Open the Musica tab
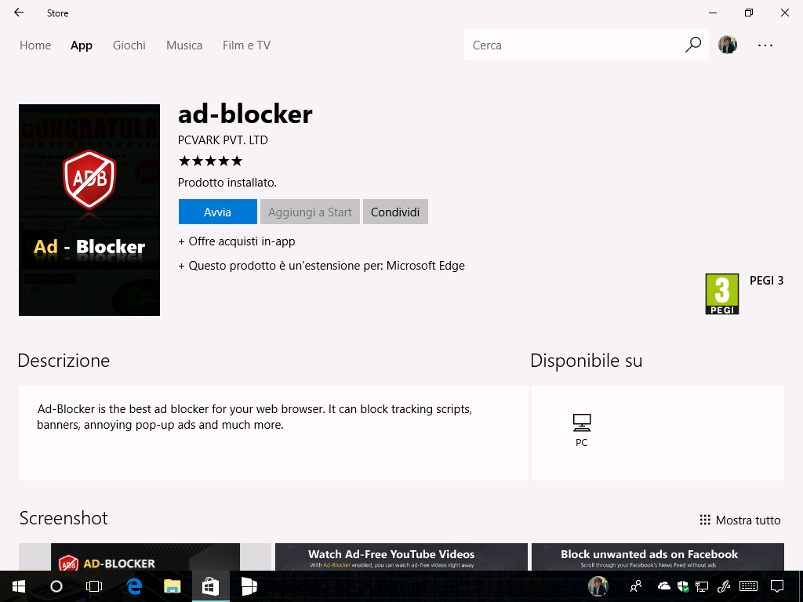This screenshot has width=803, height=602. click(x=184, y=45)
